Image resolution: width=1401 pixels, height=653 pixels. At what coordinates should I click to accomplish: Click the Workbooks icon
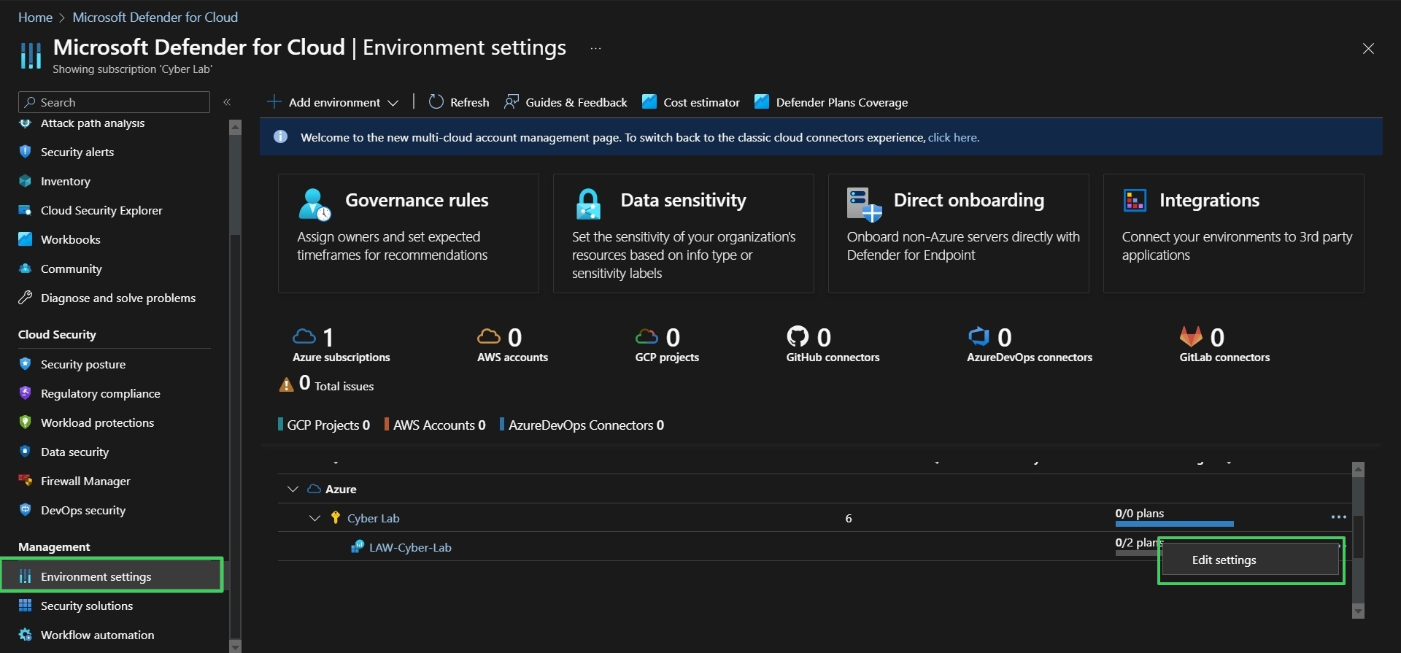click(x=26, y=239)
